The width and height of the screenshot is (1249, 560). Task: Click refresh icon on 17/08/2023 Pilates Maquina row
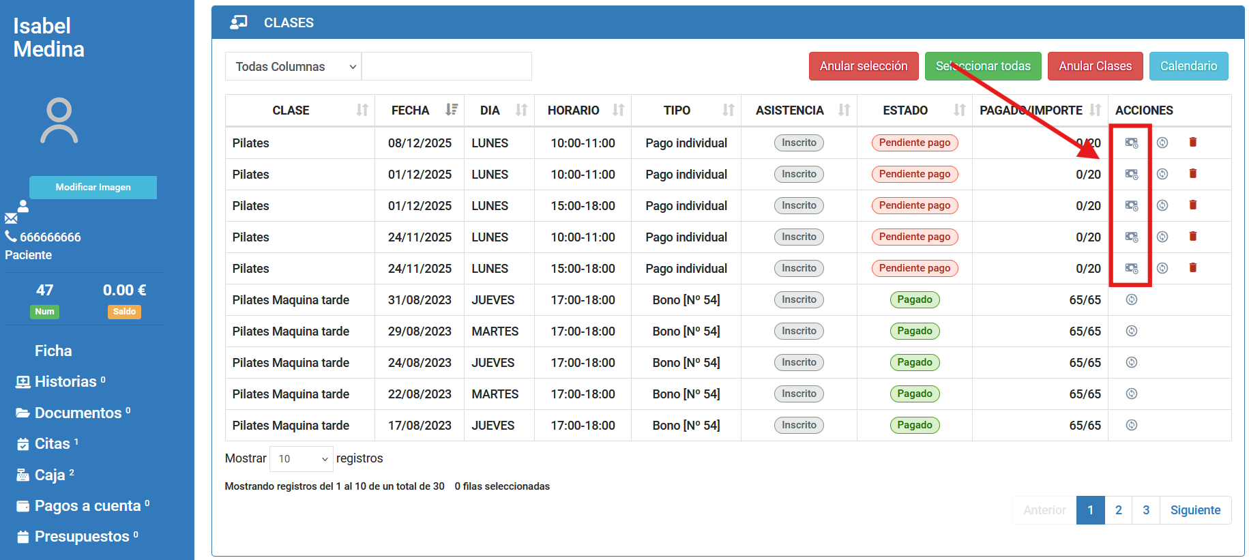click(1131, 425)
